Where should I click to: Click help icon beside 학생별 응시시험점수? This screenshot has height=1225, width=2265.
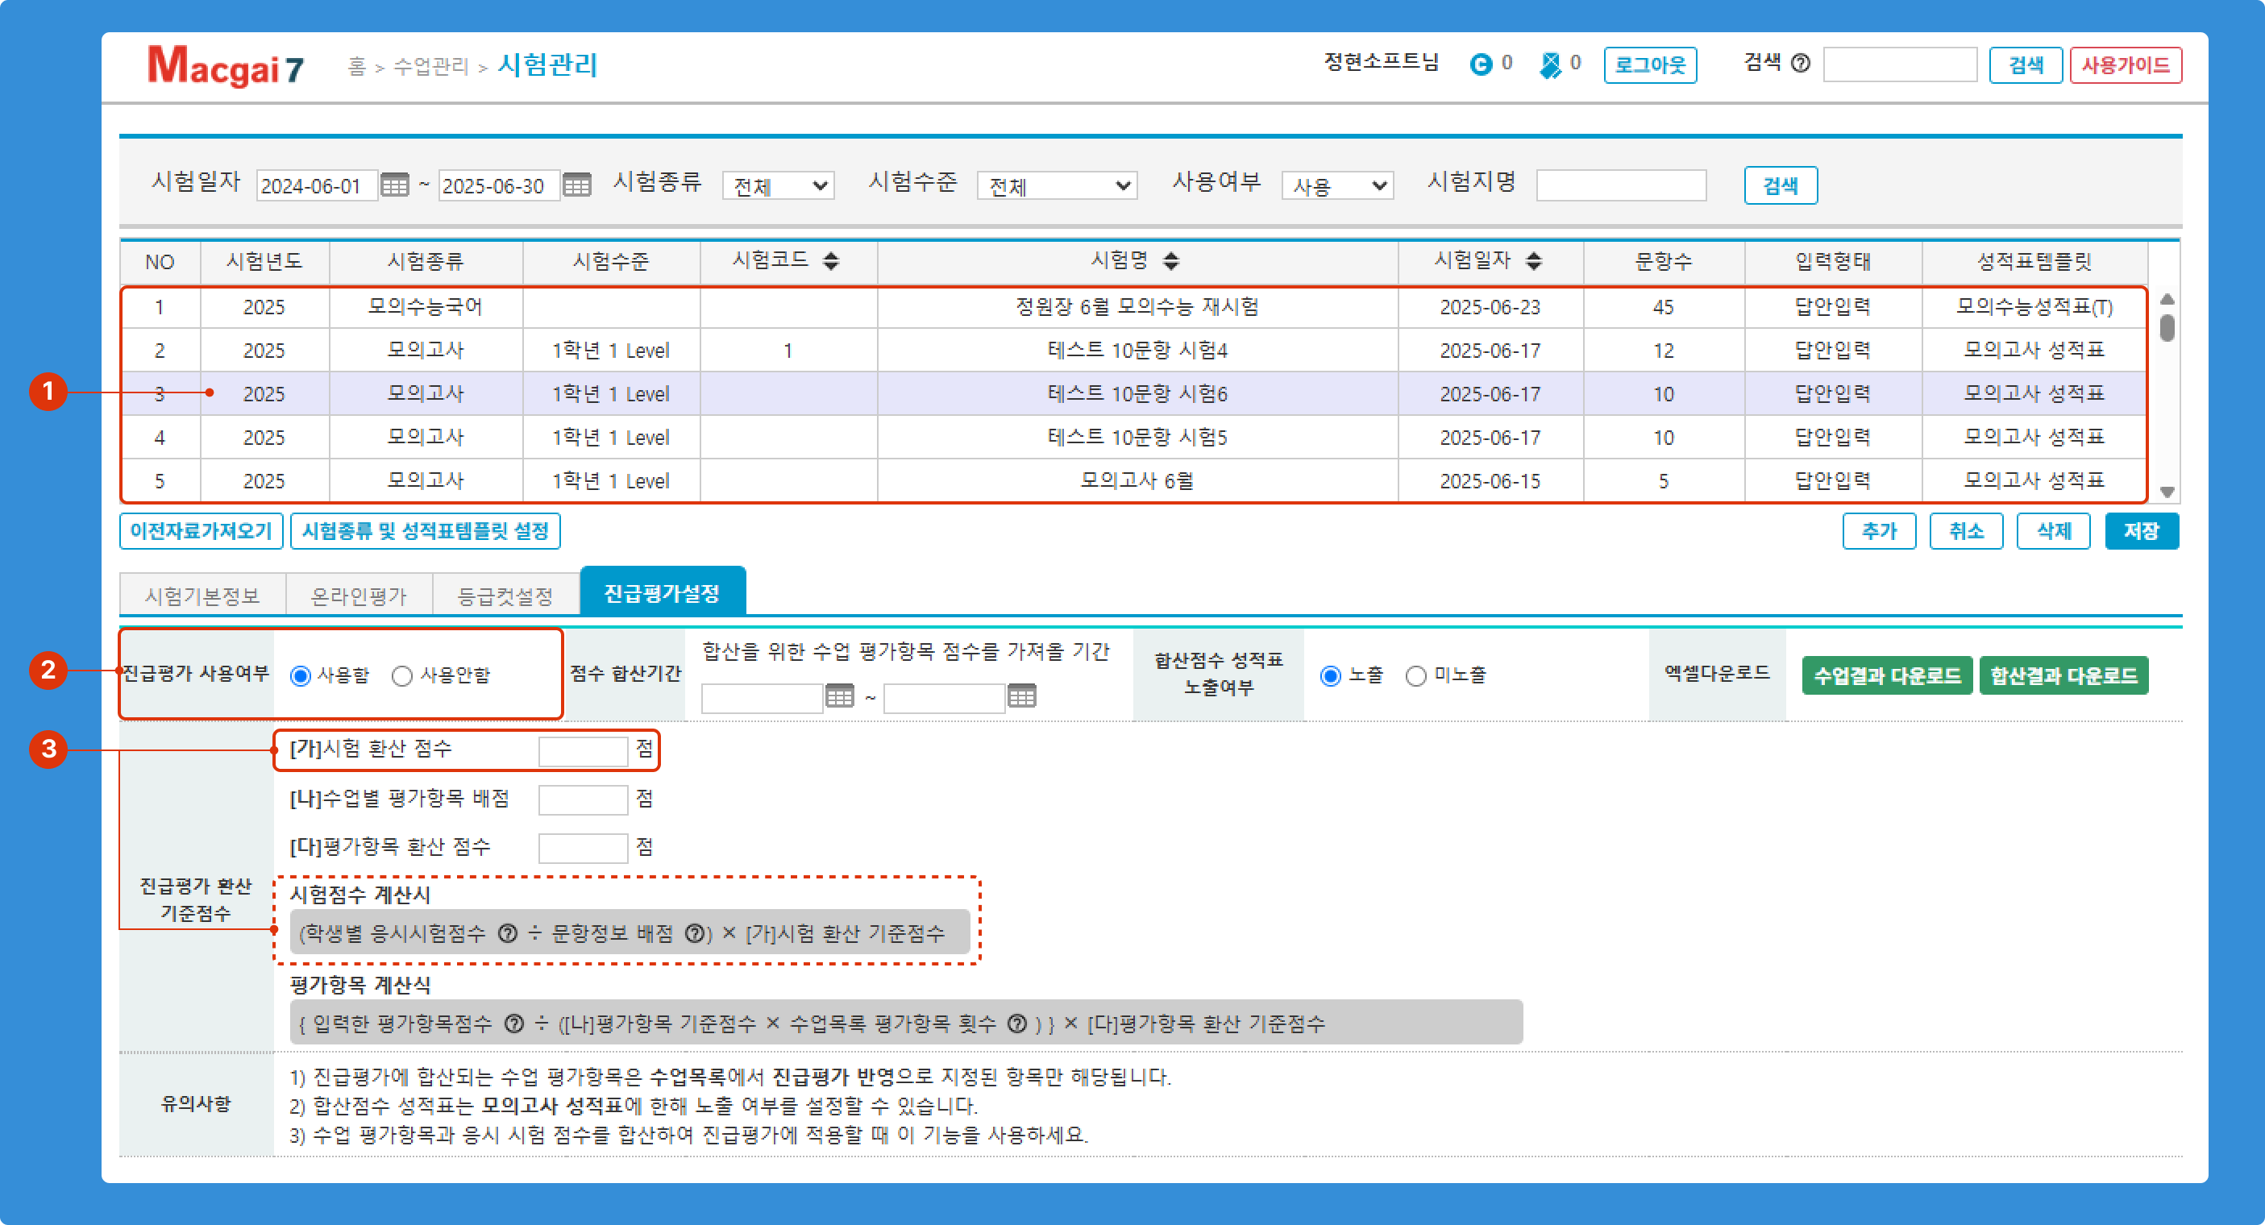pos(507,933)
